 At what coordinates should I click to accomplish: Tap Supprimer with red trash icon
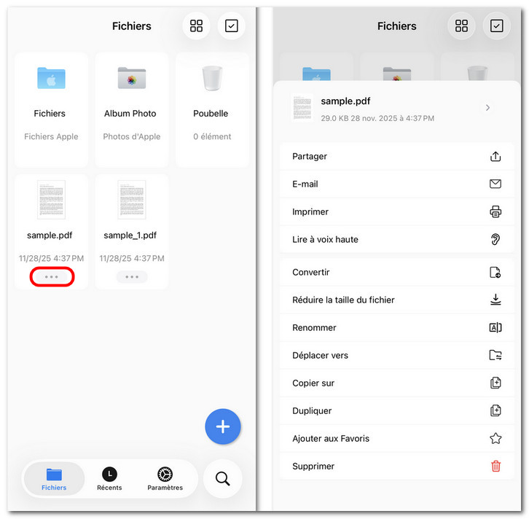(x=396, y=466)
